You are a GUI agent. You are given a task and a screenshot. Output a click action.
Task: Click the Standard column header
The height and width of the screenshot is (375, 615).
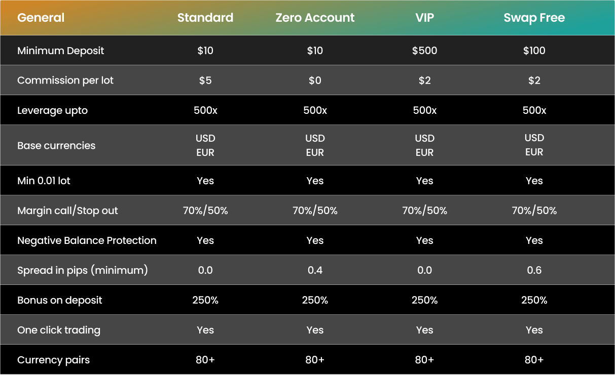coord(205,18)
